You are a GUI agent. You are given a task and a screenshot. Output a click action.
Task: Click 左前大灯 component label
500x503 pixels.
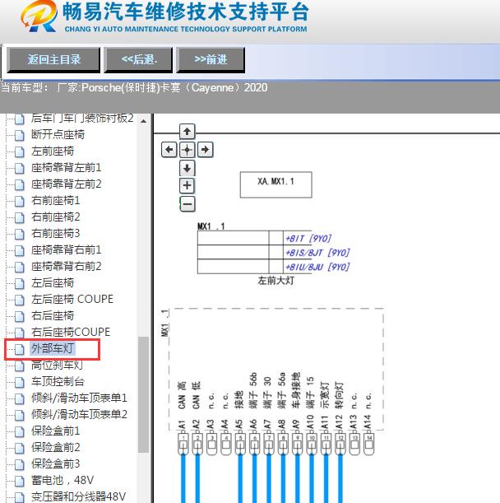276,281
